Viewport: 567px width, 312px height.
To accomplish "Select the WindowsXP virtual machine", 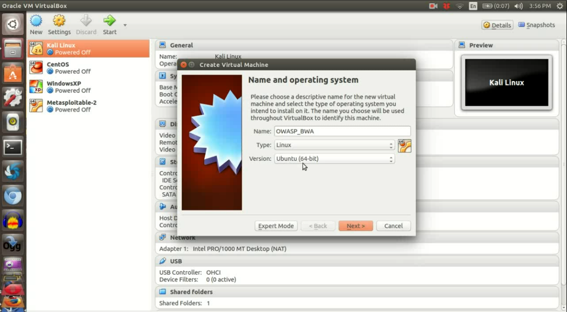I will (x=89, y=87).
